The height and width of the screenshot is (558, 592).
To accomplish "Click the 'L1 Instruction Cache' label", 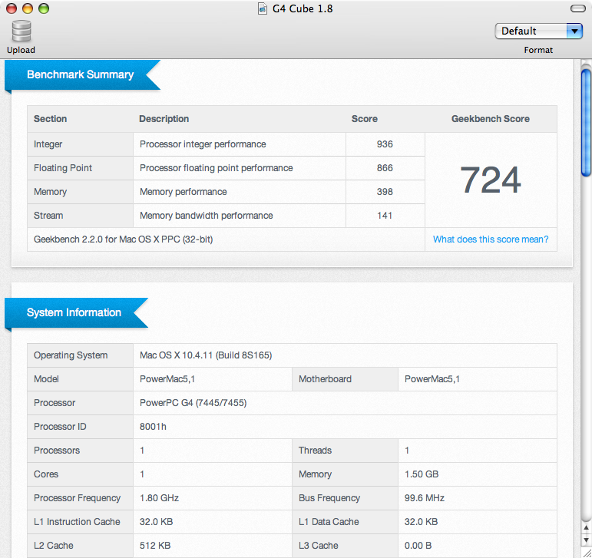I will (x=77, y=521).
